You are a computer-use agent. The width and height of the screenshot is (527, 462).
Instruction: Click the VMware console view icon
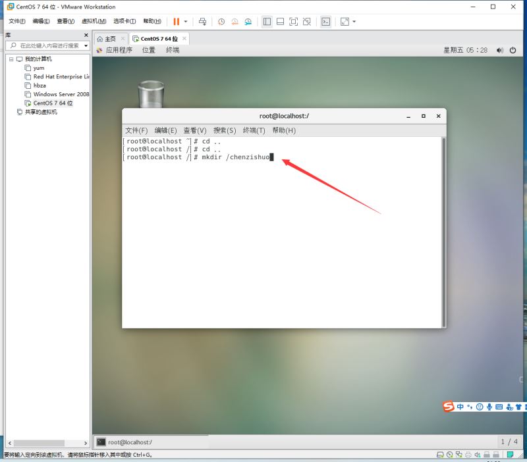click(x=325, y=22)
